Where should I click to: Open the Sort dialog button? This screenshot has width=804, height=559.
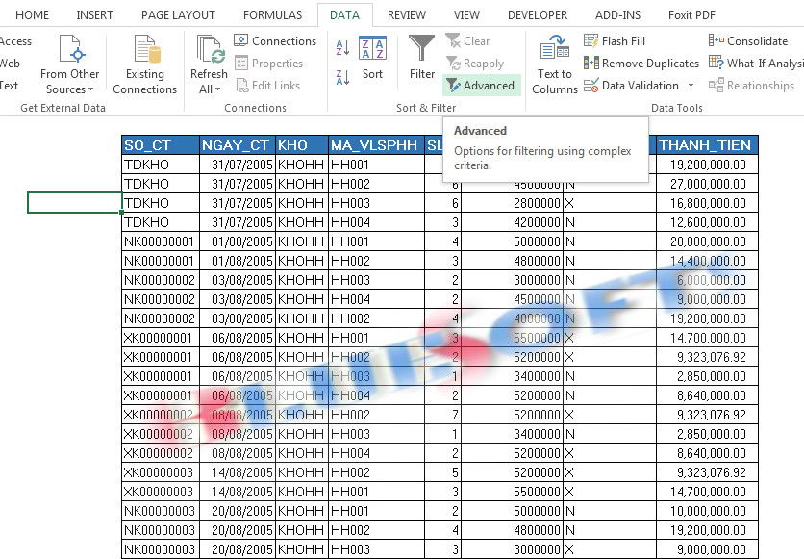click(372, 58)
